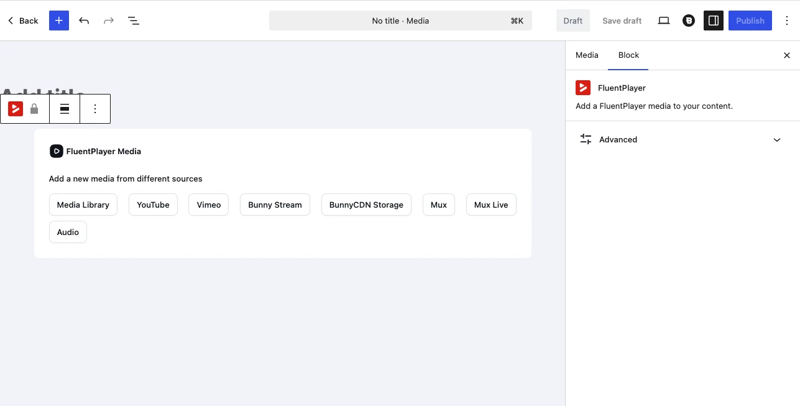The height and width of the screenshot is (406, 800).
Task: Open the top-right options kebab menu
Action: pyautogui.click(x=787, y=21)
